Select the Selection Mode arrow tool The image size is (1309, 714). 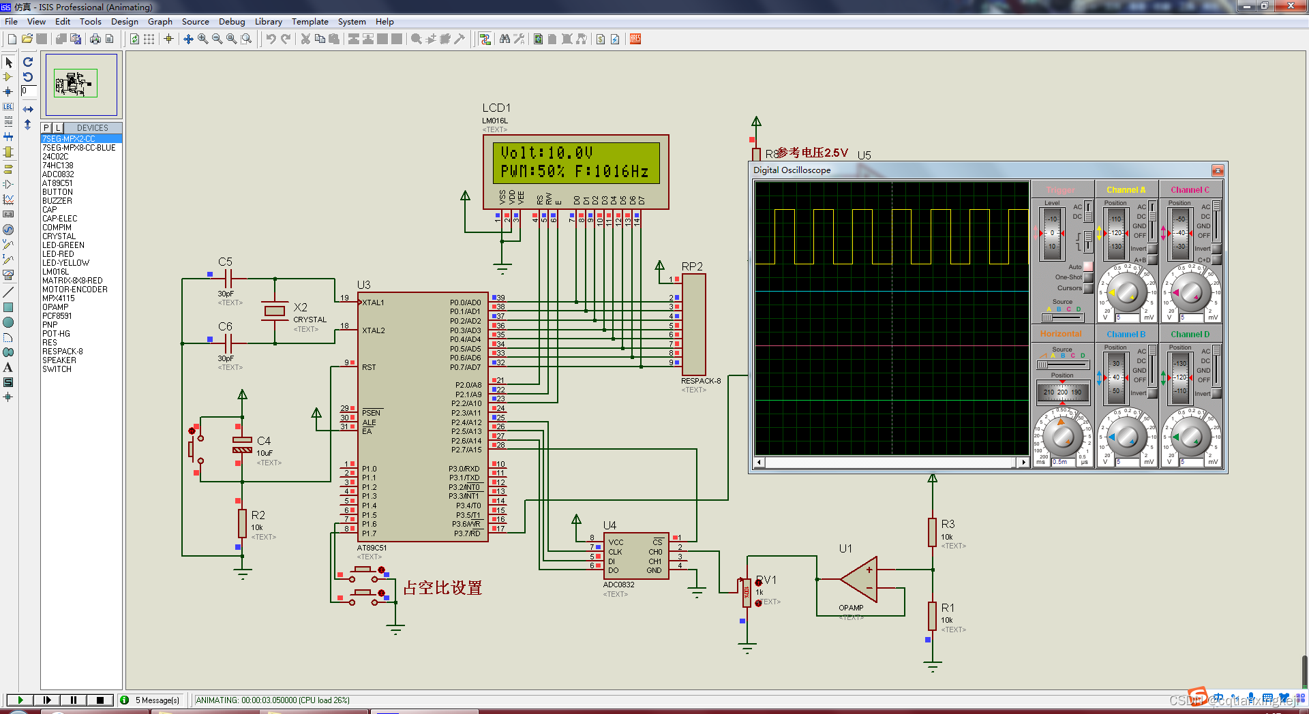tap(8, 62)
